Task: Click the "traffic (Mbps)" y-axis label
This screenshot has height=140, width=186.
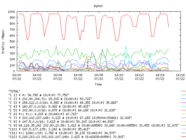Action: pyautogui.click(x=3, y=41)
